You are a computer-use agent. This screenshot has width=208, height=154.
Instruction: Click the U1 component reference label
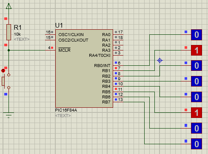tap(59, 25)
